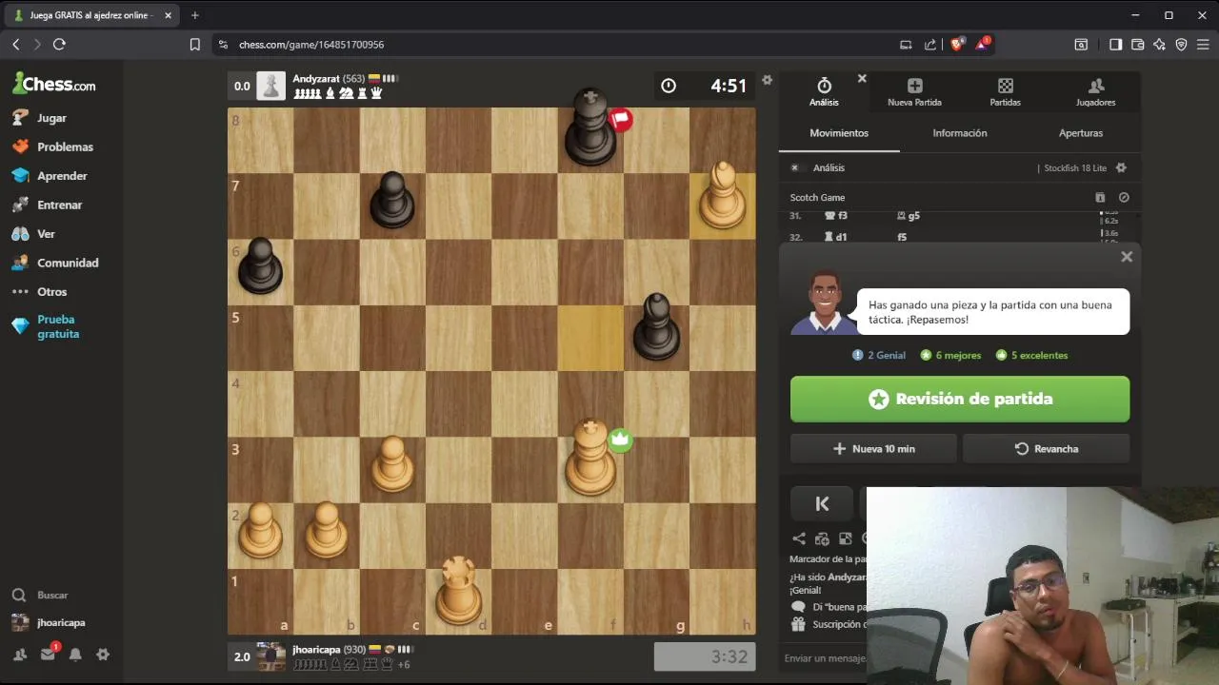Viewport: 1219px width, 685px height.
Task: Reload the page
Action: pos(59,45)
